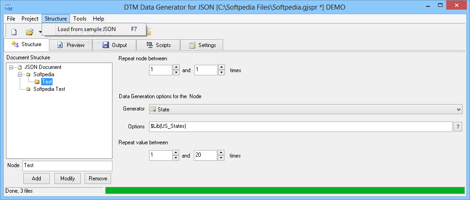470x200 pixels.
Task: Click the Node name input field
Action: pos(68,166)
